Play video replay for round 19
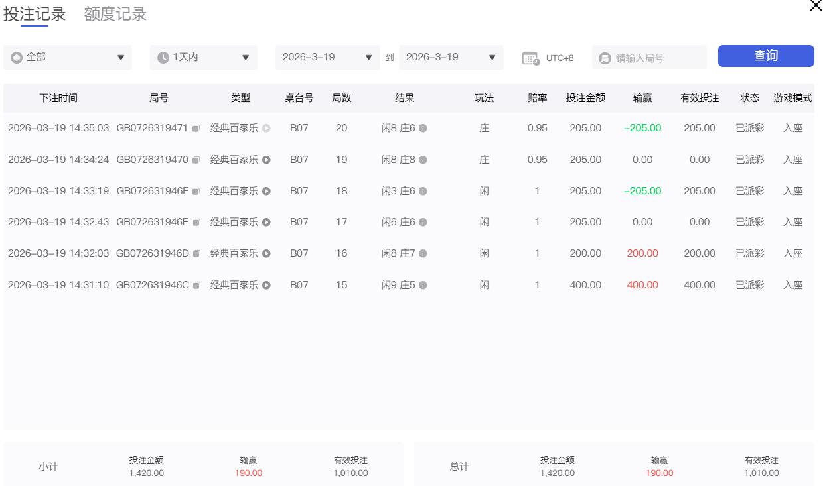This screenshot has height=486, width=827. pos(267,160)
